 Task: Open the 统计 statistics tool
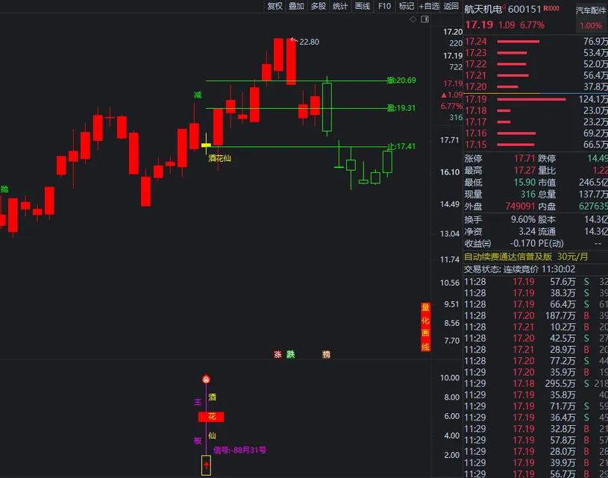pos(340,6)
